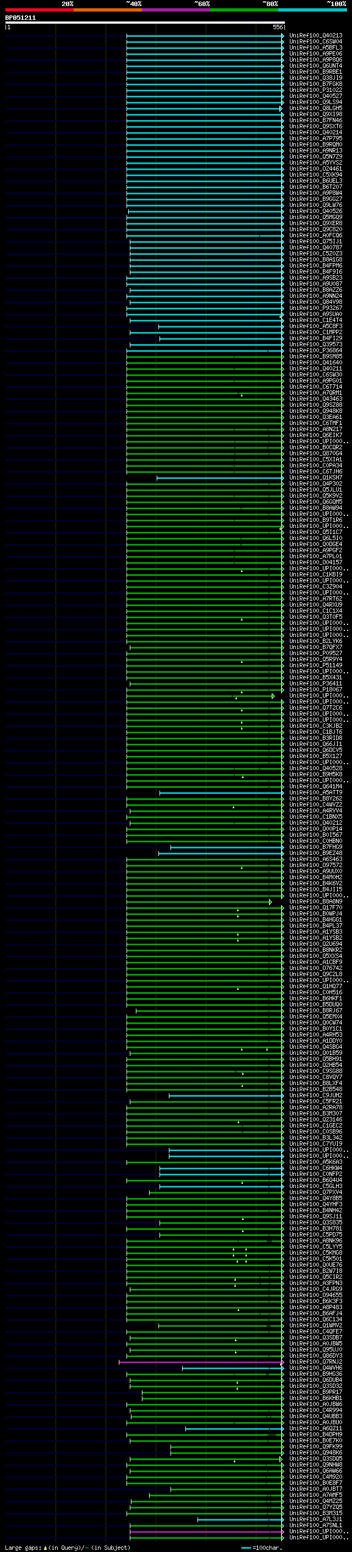
Task: Select hit label UniRef100_A1YSB3
Action: (316, 932)
